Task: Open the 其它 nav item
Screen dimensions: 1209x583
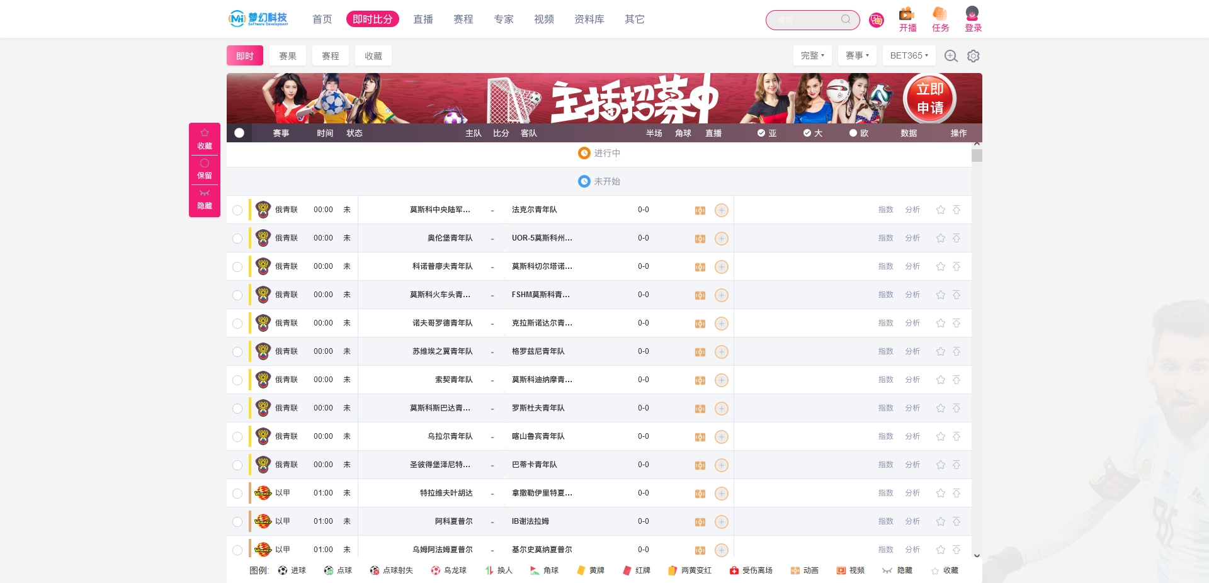Action: tap(635, 20)
